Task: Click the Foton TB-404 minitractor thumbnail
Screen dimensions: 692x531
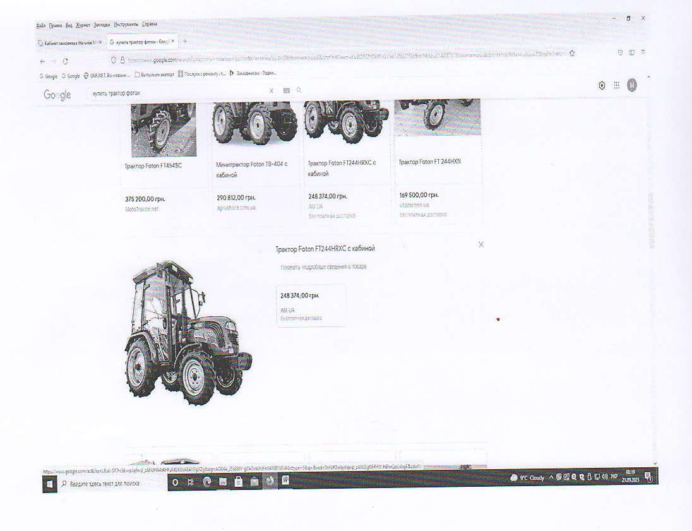Action: point(255,124)
